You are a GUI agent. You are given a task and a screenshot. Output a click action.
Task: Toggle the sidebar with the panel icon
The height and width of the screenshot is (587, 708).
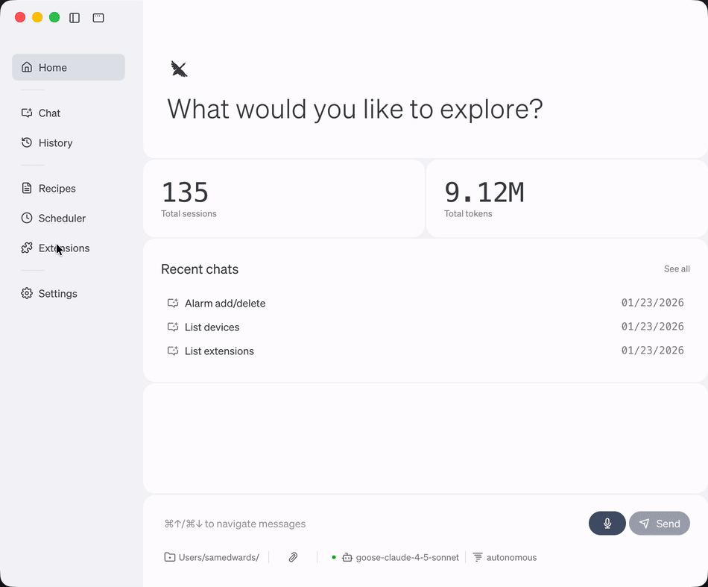coord(75,17)
